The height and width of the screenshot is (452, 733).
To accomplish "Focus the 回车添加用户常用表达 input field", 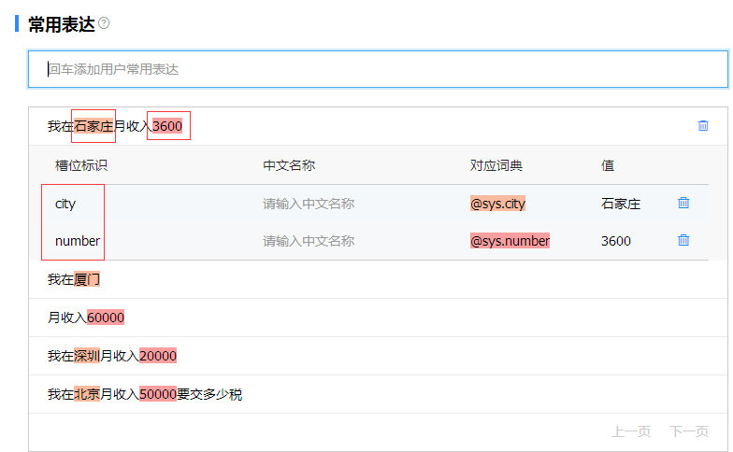I will click(x=378, y=69).
